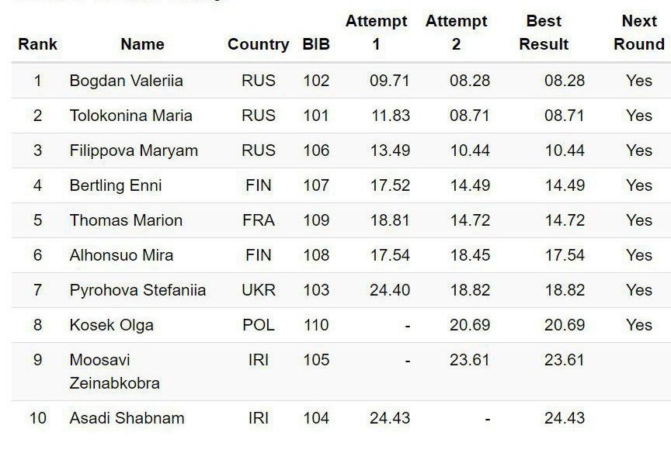This screenshot has width=671, height=453.
Task: Click athlete name Bogdan Valeriia
Action: coord(126,81)
